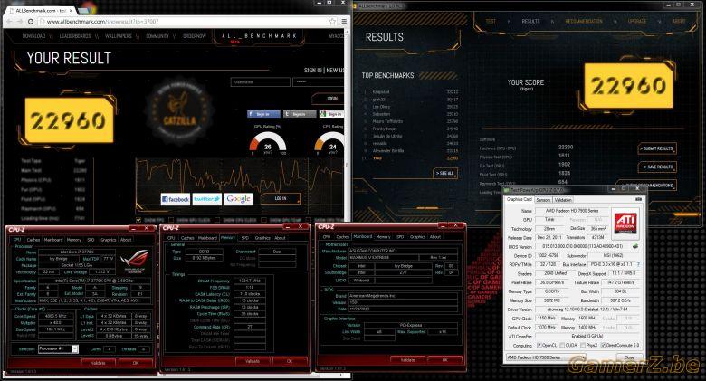Click the SUBMIT RESULTS button

[657, 148]
